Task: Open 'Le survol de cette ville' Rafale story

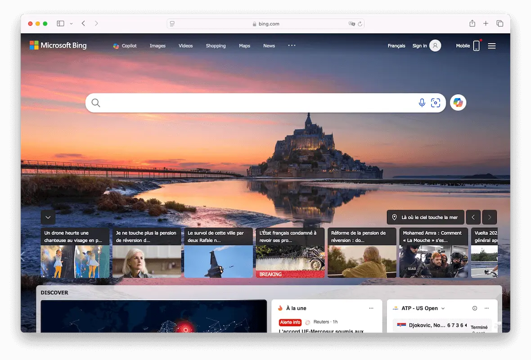Action: tap(218, 252)
